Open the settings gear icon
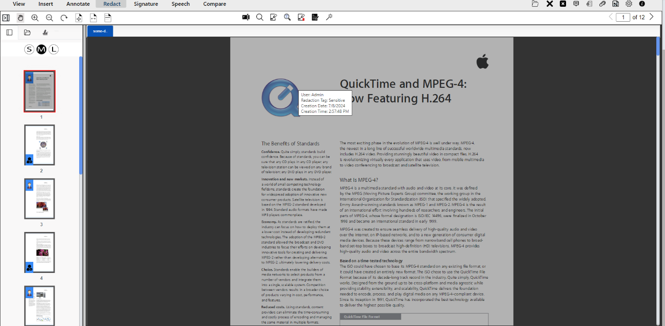This screenshot has height=326, width=665. pyautogui.click(x=629, y=4)
